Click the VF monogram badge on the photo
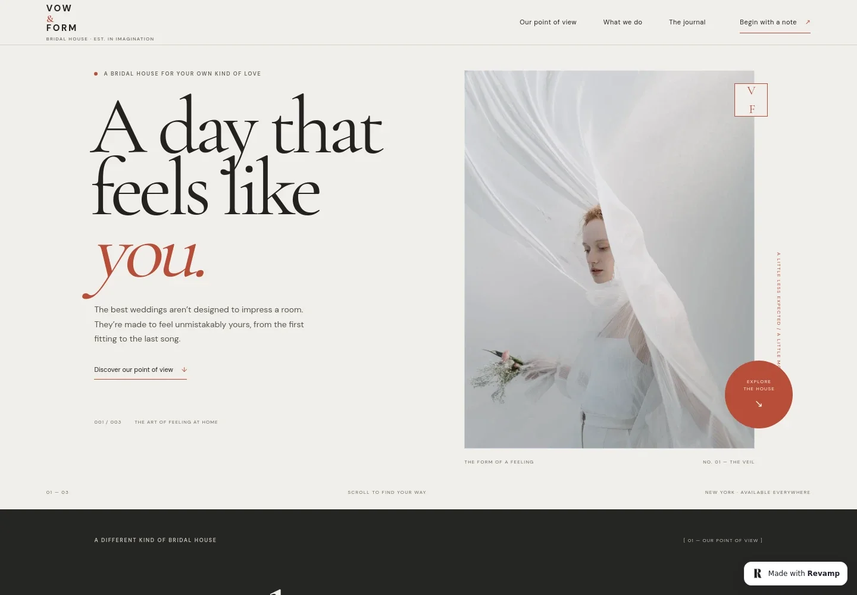The image size is (857, 595). coord(751,100)
